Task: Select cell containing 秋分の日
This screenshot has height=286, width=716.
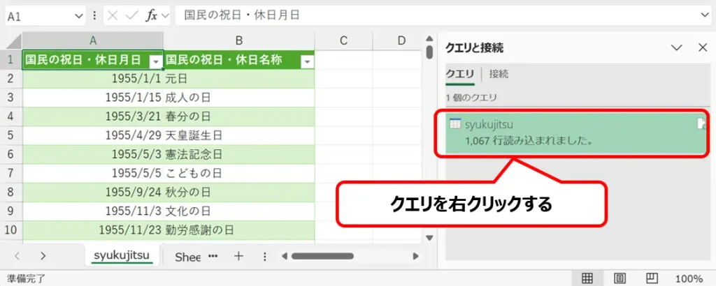Action: [239, 193]
